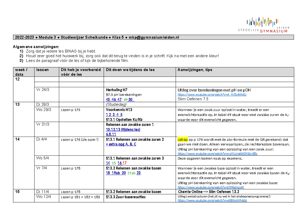This screenshot has width=306, height=216.
Task: Open exercise link 19ab under zwakke basen
Action: pos(116,173)
